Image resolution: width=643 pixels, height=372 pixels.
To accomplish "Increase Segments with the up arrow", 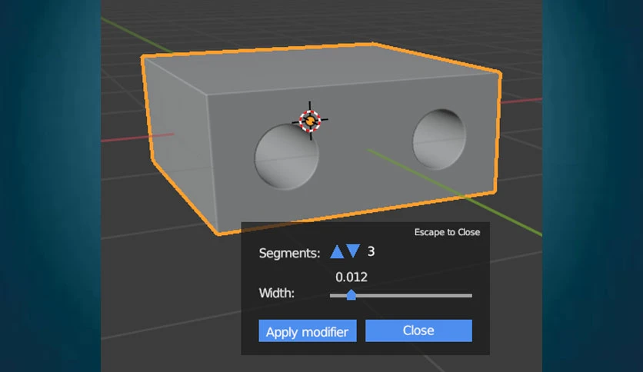I will pos(337,251).
